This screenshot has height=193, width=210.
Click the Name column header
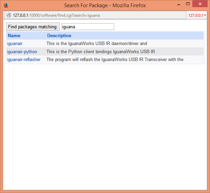coord(14,35)
